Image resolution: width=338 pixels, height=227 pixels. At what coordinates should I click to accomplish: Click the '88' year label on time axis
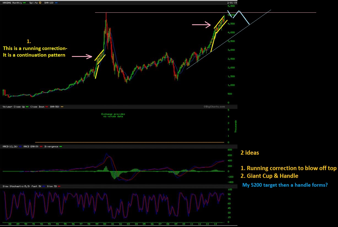10,224
